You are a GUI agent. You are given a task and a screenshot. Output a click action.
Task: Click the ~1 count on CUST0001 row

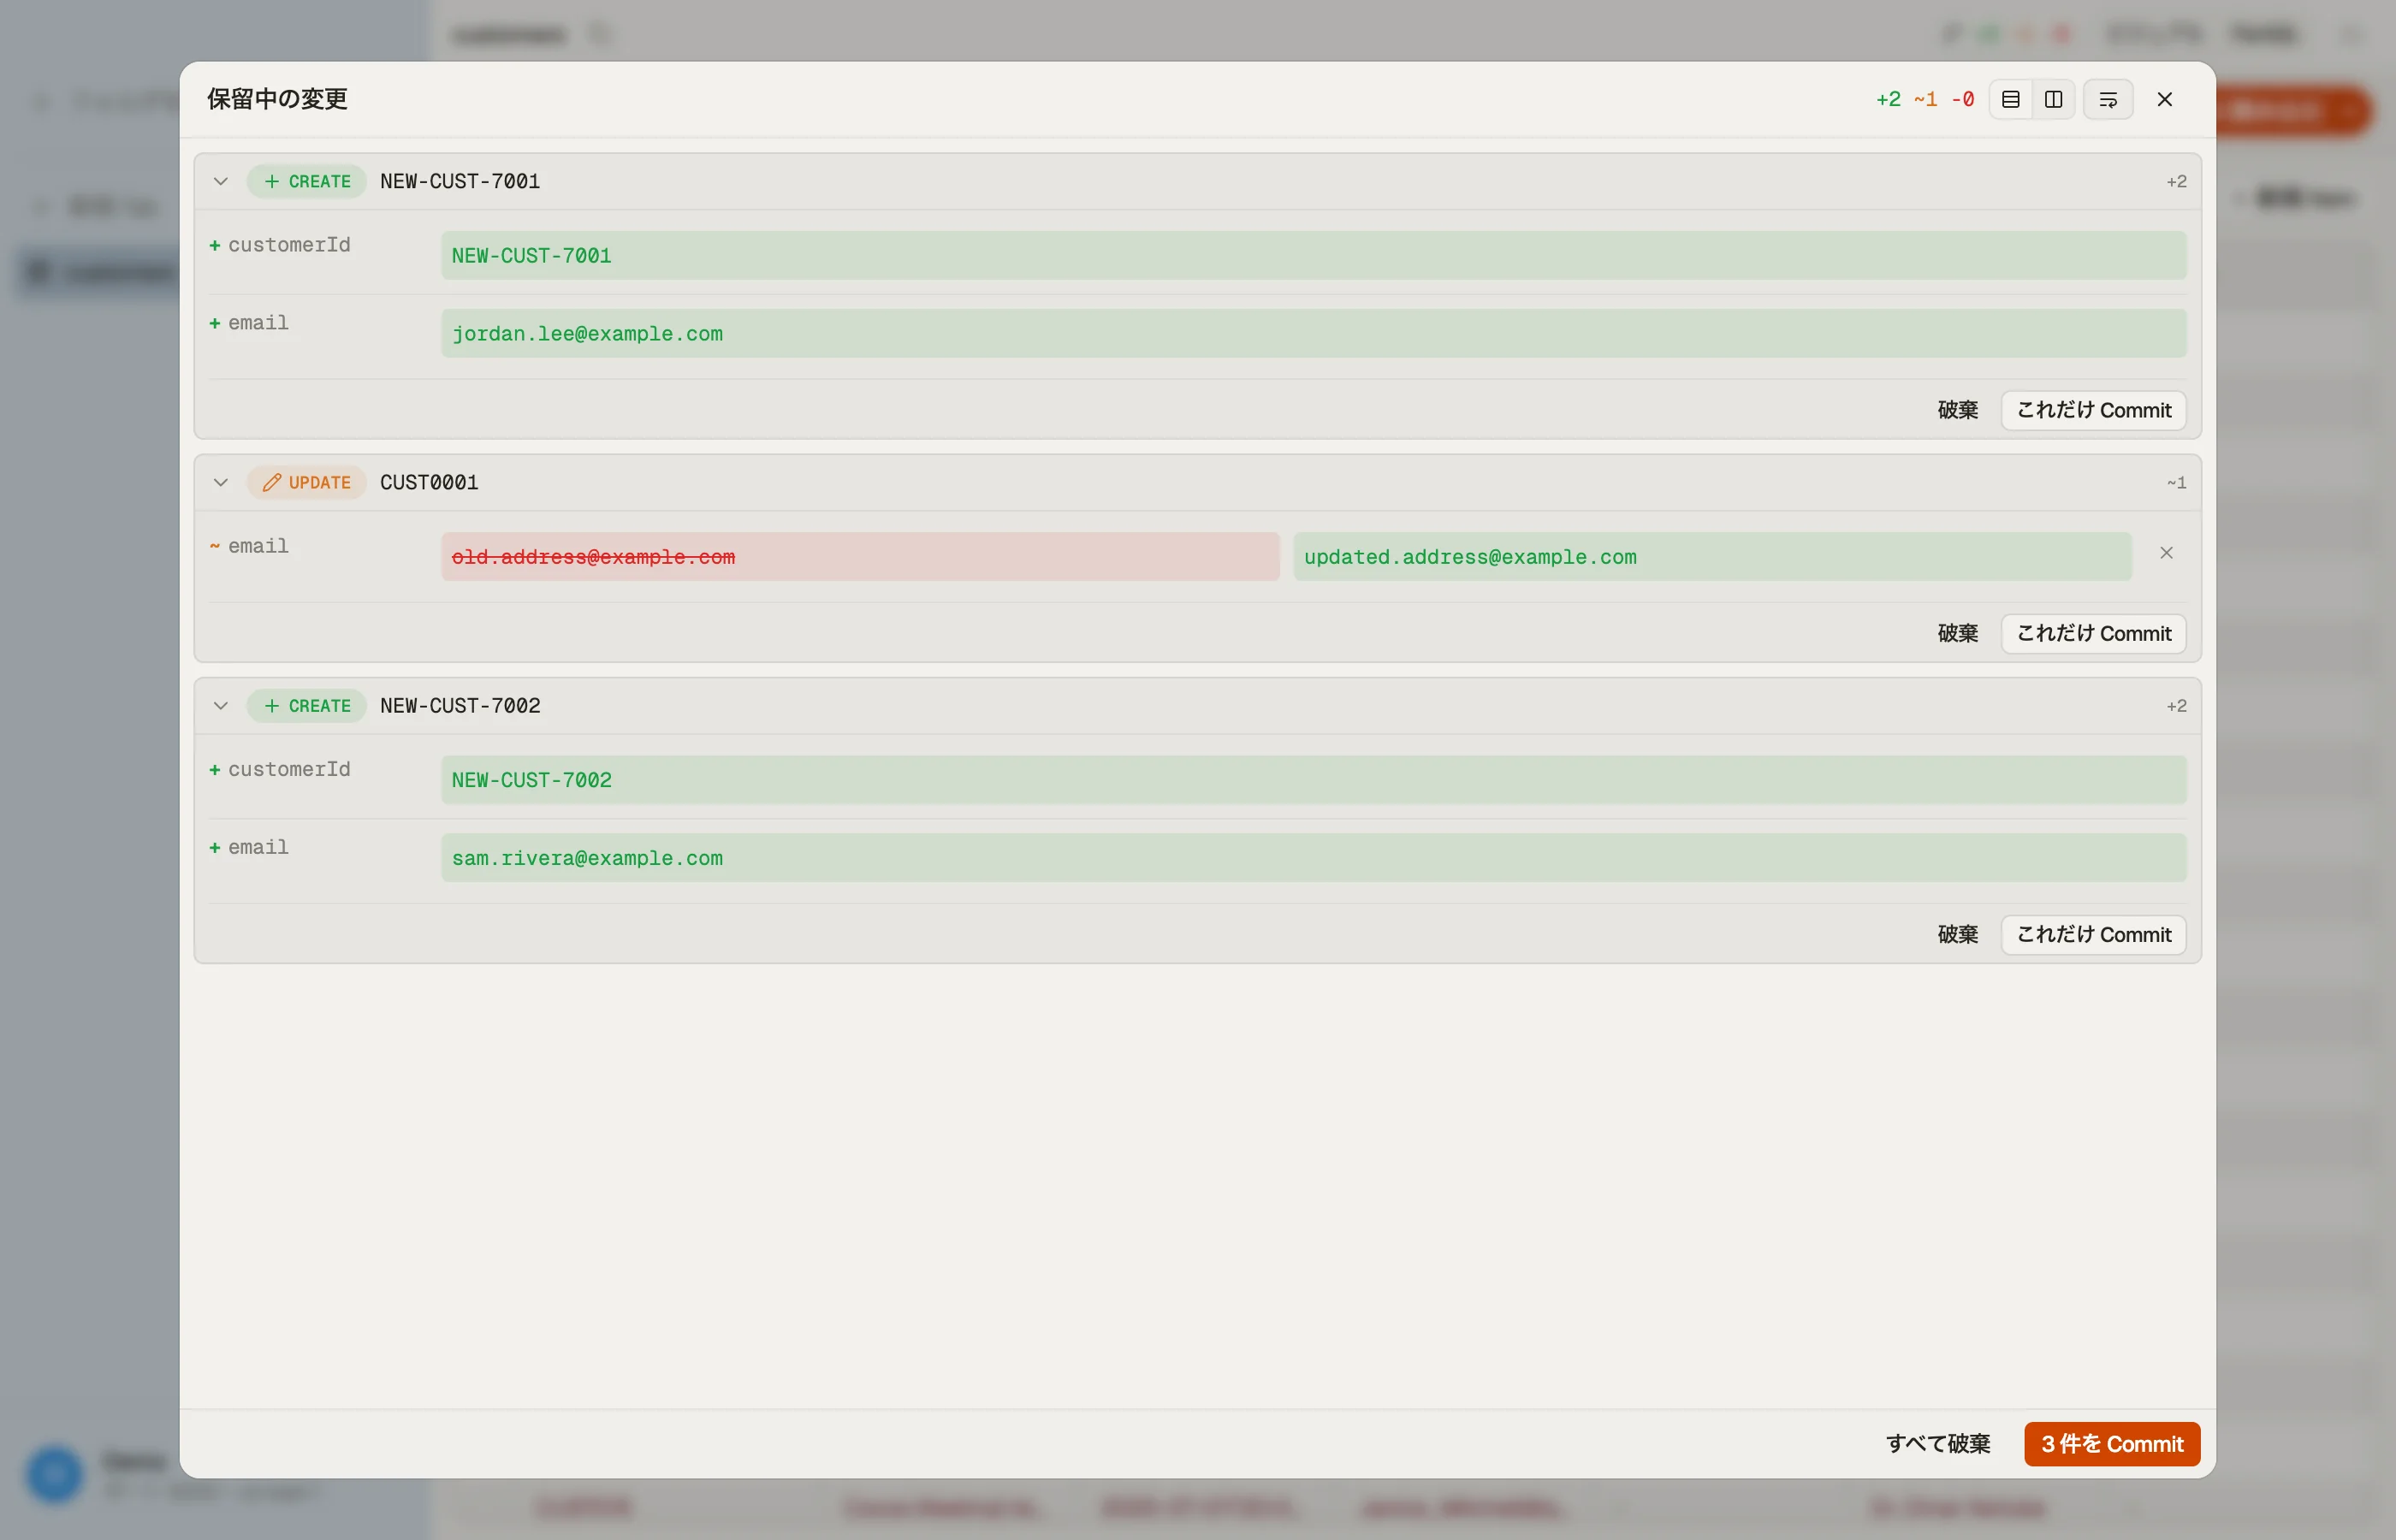coord(2176,482)
